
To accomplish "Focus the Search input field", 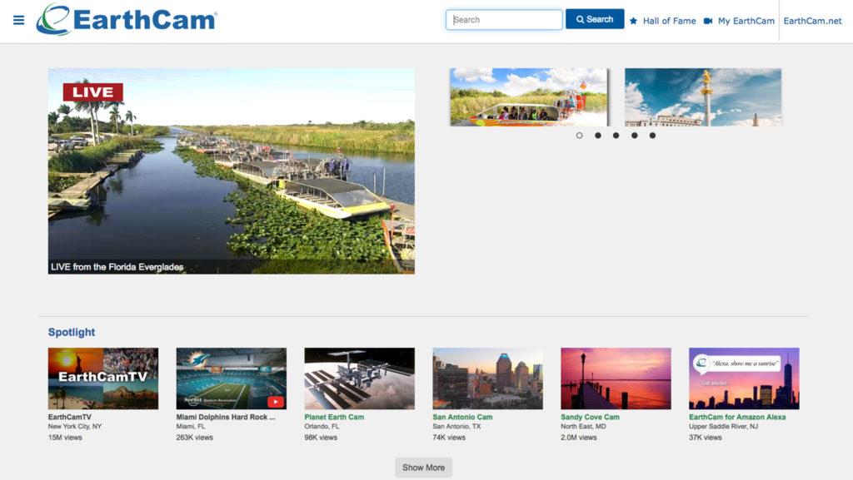I will [x=504, y=19].
